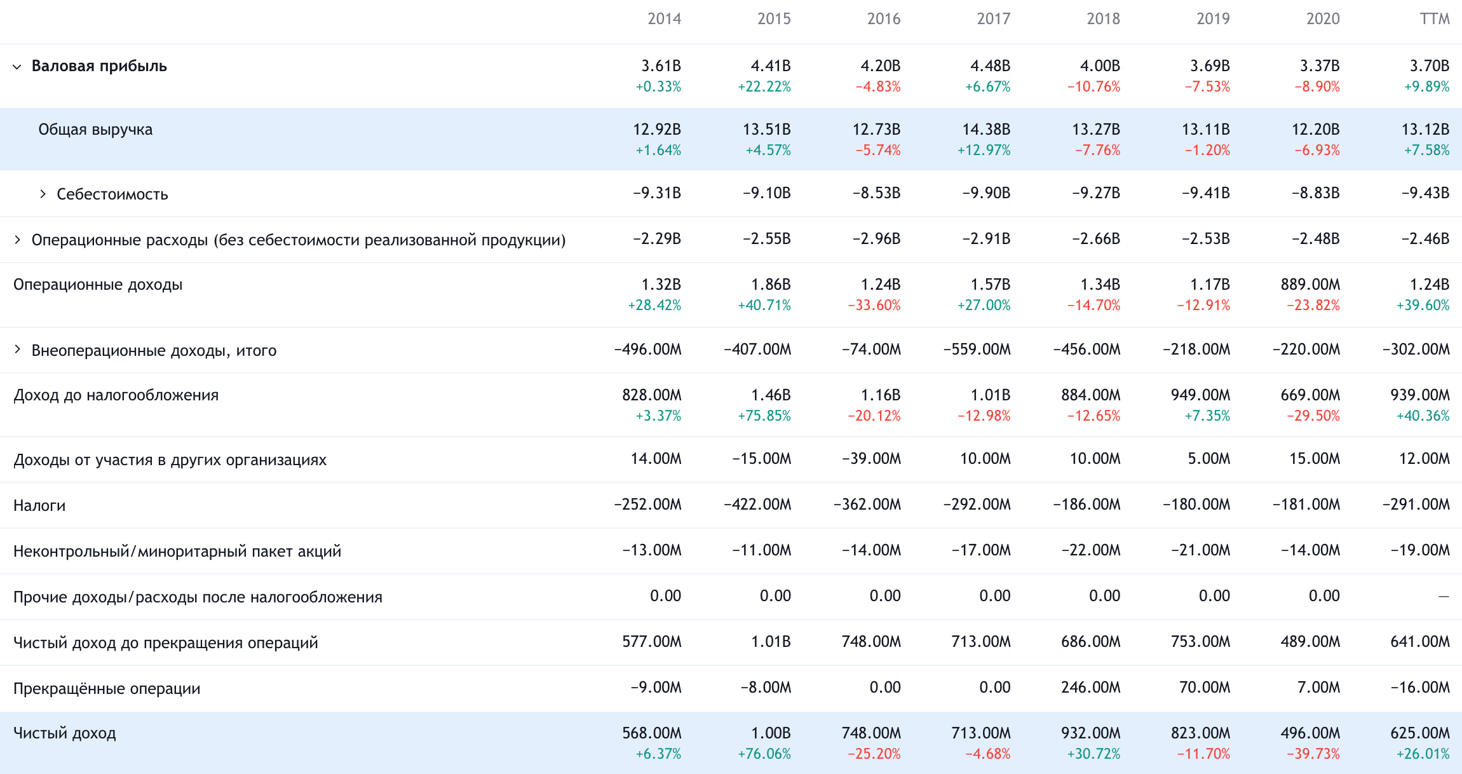Expand Операционные расходы row chevron

click(x=17, y=240)
